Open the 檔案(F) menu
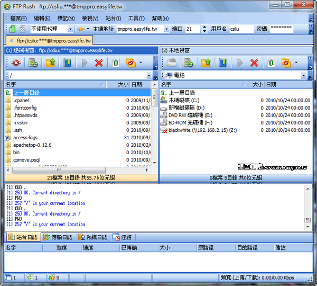The width and height of the screenshot is (317, 286). tap(18, 19)
